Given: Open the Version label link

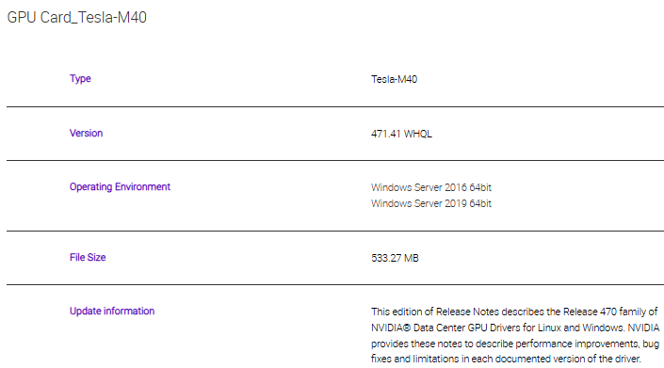Looking at the screenshot, I should pos(86,134).
